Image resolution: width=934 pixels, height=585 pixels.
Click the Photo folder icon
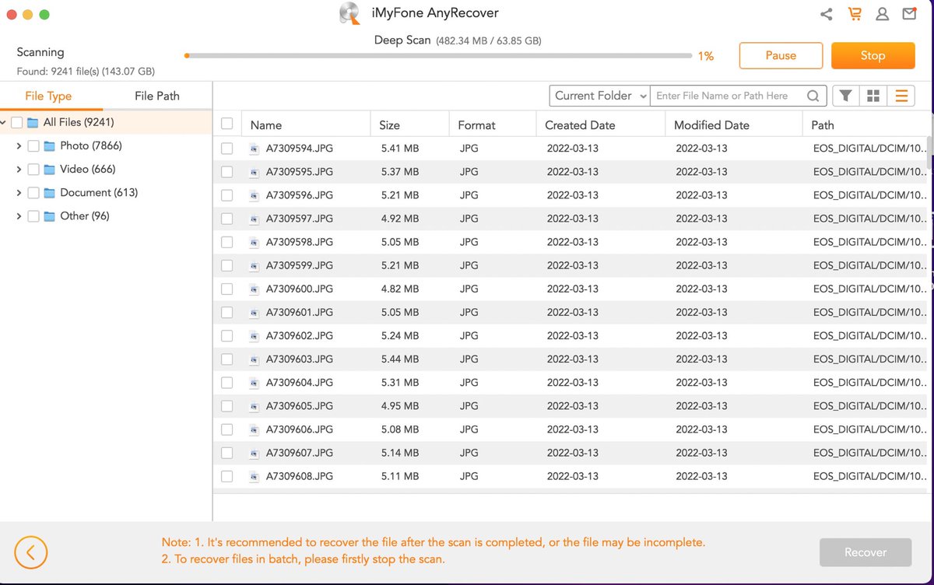pyautogui.click(x=50, y=146)
